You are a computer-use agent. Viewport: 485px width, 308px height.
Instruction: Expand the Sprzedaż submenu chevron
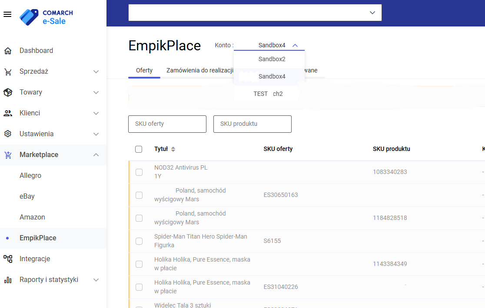point(96,72)
